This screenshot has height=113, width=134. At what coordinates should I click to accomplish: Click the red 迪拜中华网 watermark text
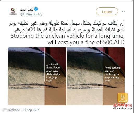pyautogui.click(x=123, y=105)
